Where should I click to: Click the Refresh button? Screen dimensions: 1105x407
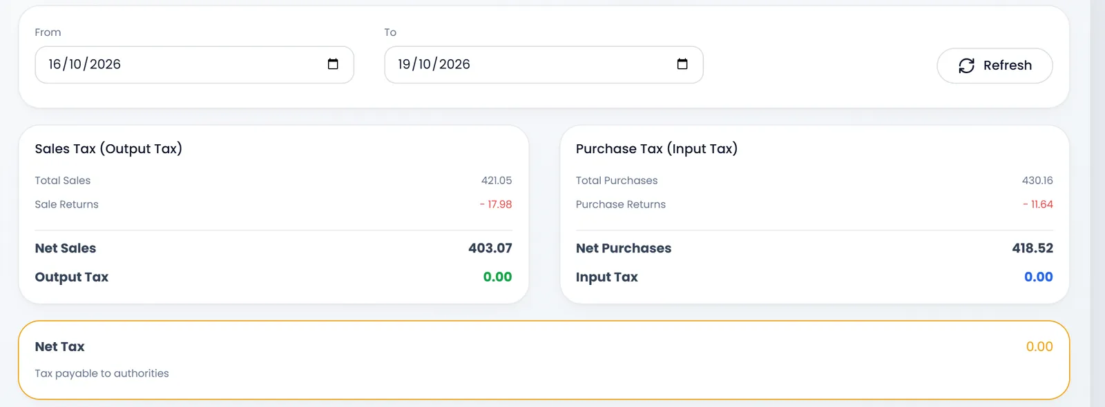[995, 66]
